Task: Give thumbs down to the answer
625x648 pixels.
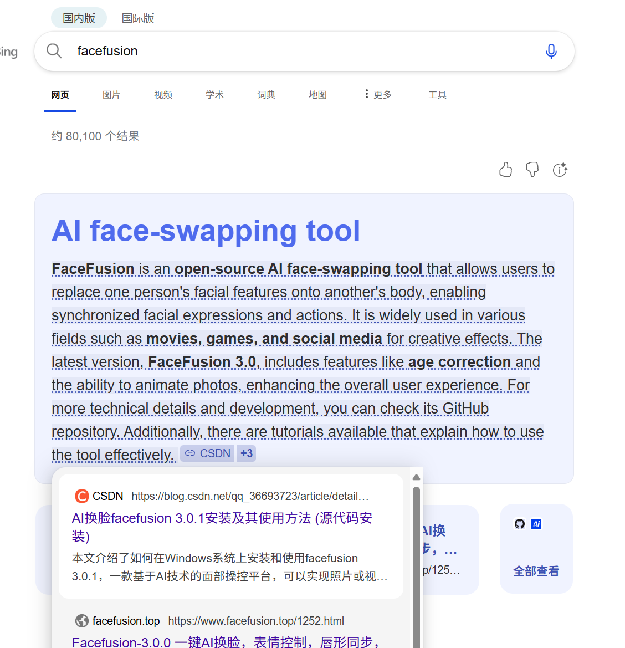Action: pyautogui.click(x=532, y=170)
